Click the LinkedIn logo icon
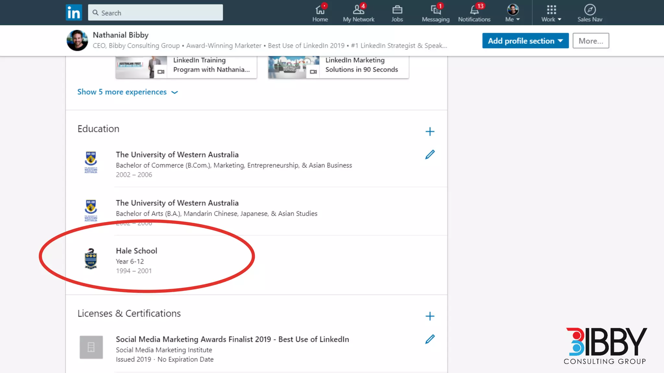 tap(74, 13)
